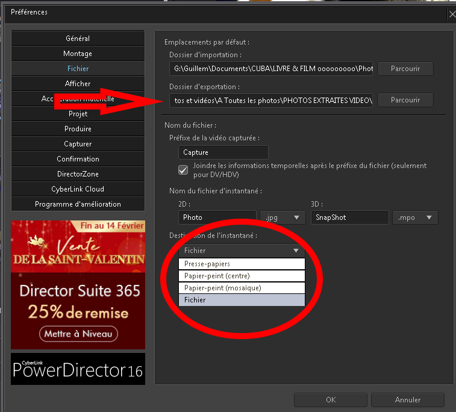The image size is (456, 412).
Task: Click the Vente de la Saint-Valentin banner
Action: [x=78, y=246]
